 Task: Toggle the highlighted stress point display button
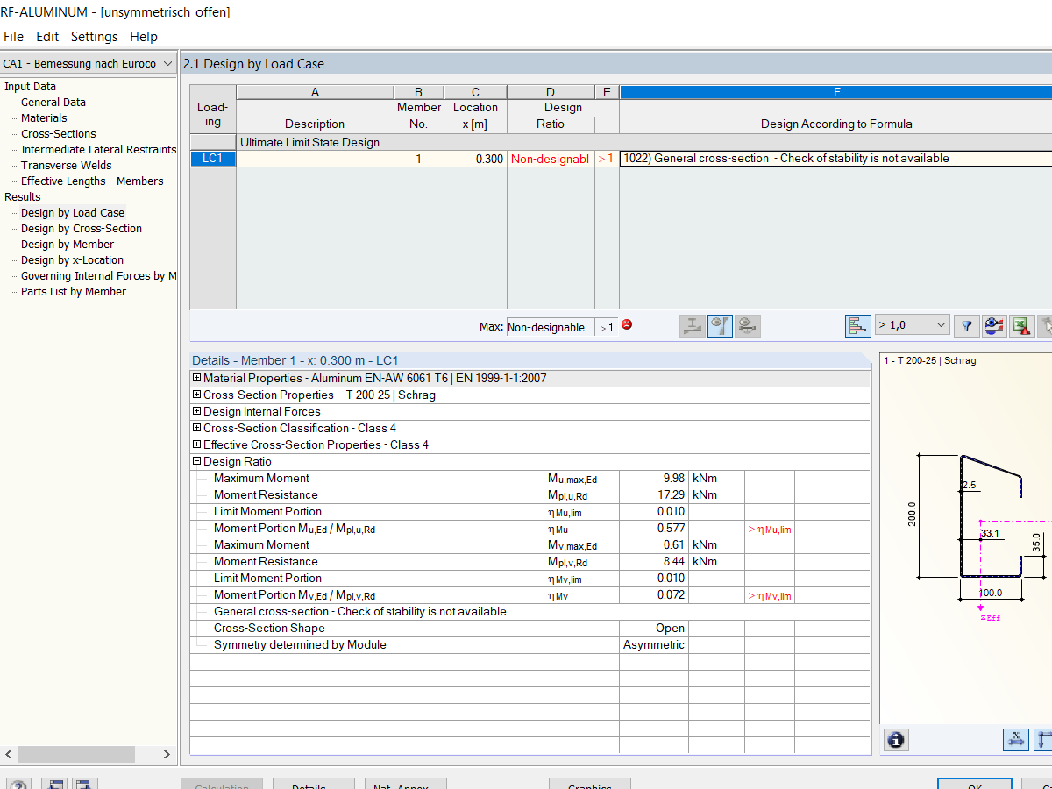tap(720, 325)
